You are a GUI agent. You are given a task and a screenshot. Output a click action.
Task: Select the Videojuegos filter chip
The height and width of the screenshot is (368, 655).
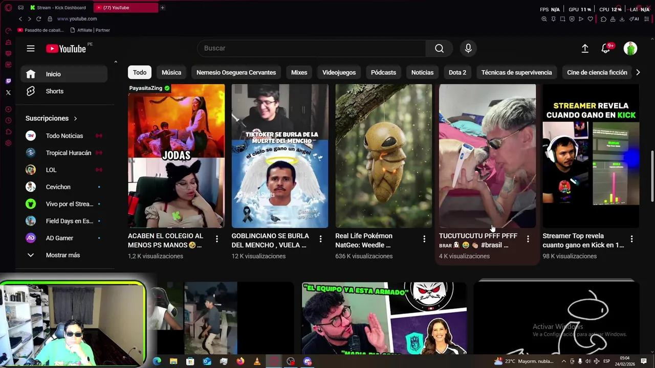pos(339,73)
